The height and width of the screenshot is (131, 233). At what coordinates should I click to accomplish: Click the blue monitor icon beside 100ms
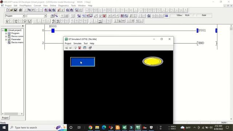coord(167,16)
